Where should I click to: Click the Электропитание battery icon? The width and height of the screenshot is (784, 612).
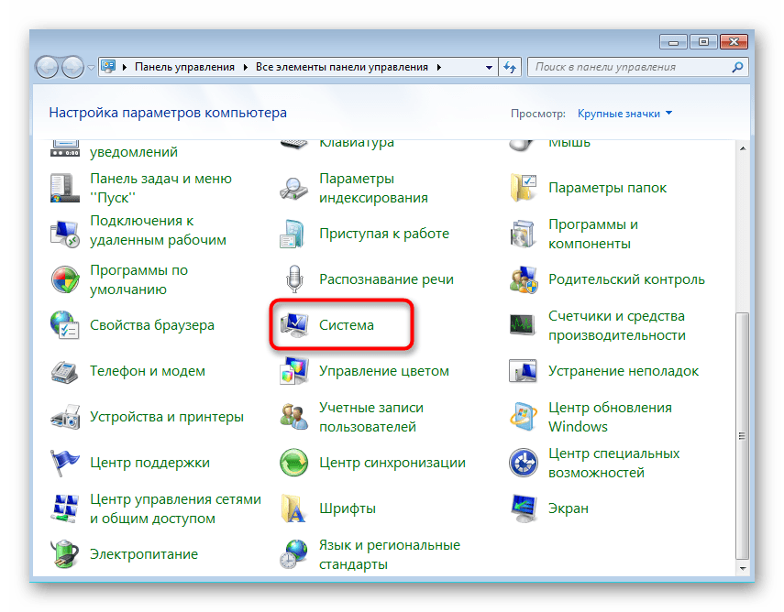pos(65,554)
